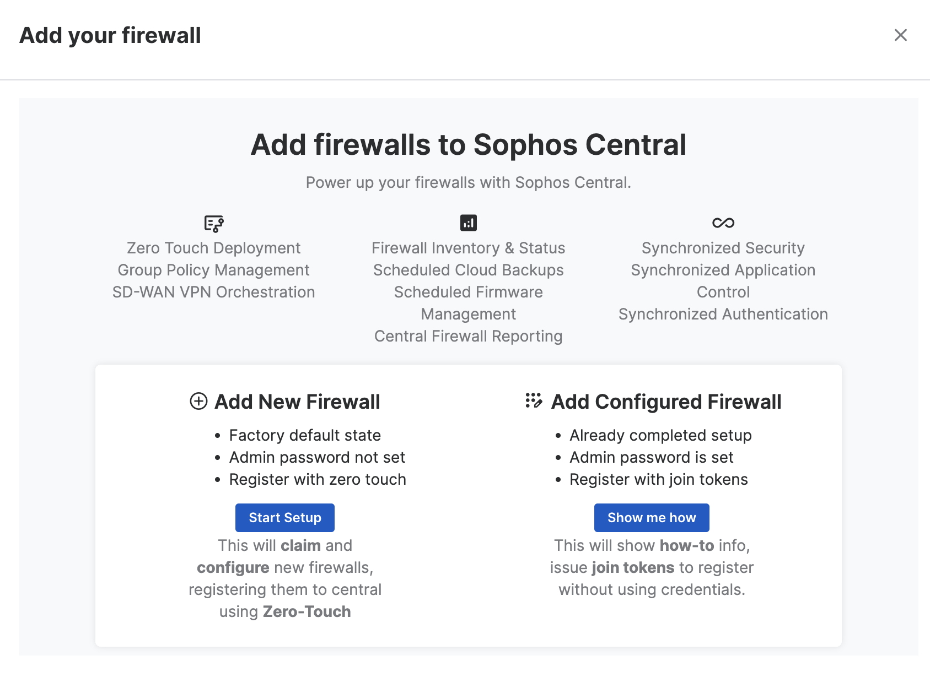
Task: Select the Factory default state list item
Action: 304,435
